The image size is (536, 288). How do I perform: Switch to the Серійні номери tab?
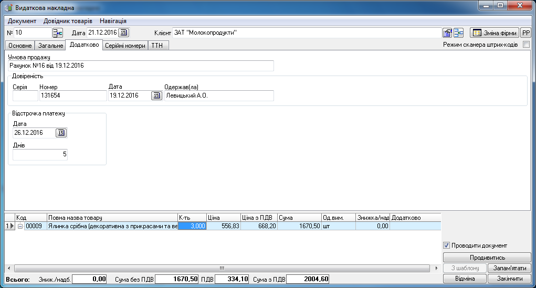(125, 46)
